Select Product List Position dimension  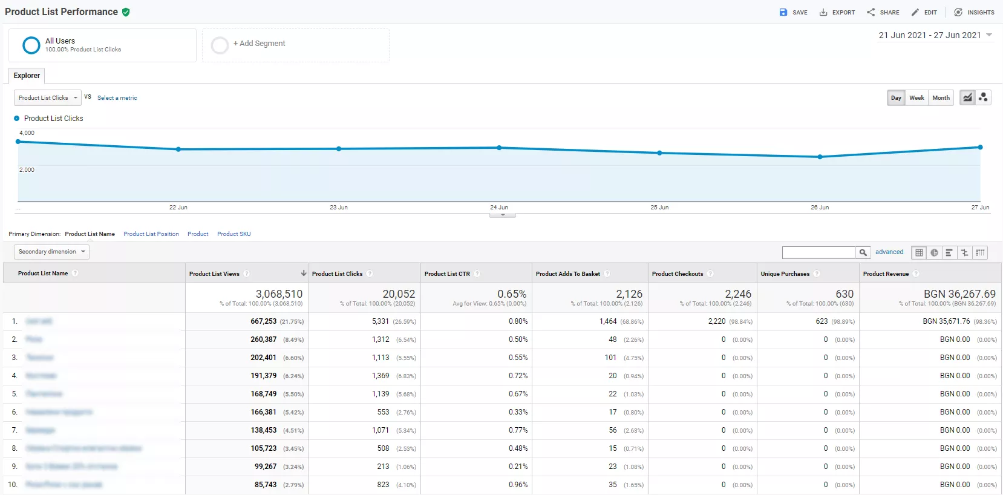point(151,234)
